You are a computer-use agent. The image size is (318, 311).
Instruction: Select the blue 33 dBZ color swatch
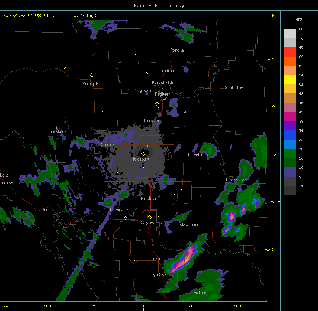tap(290, 135)
